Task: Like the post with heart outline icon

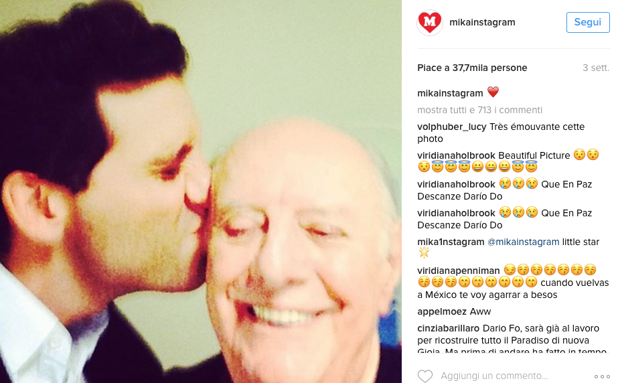Action: point(425,376)
